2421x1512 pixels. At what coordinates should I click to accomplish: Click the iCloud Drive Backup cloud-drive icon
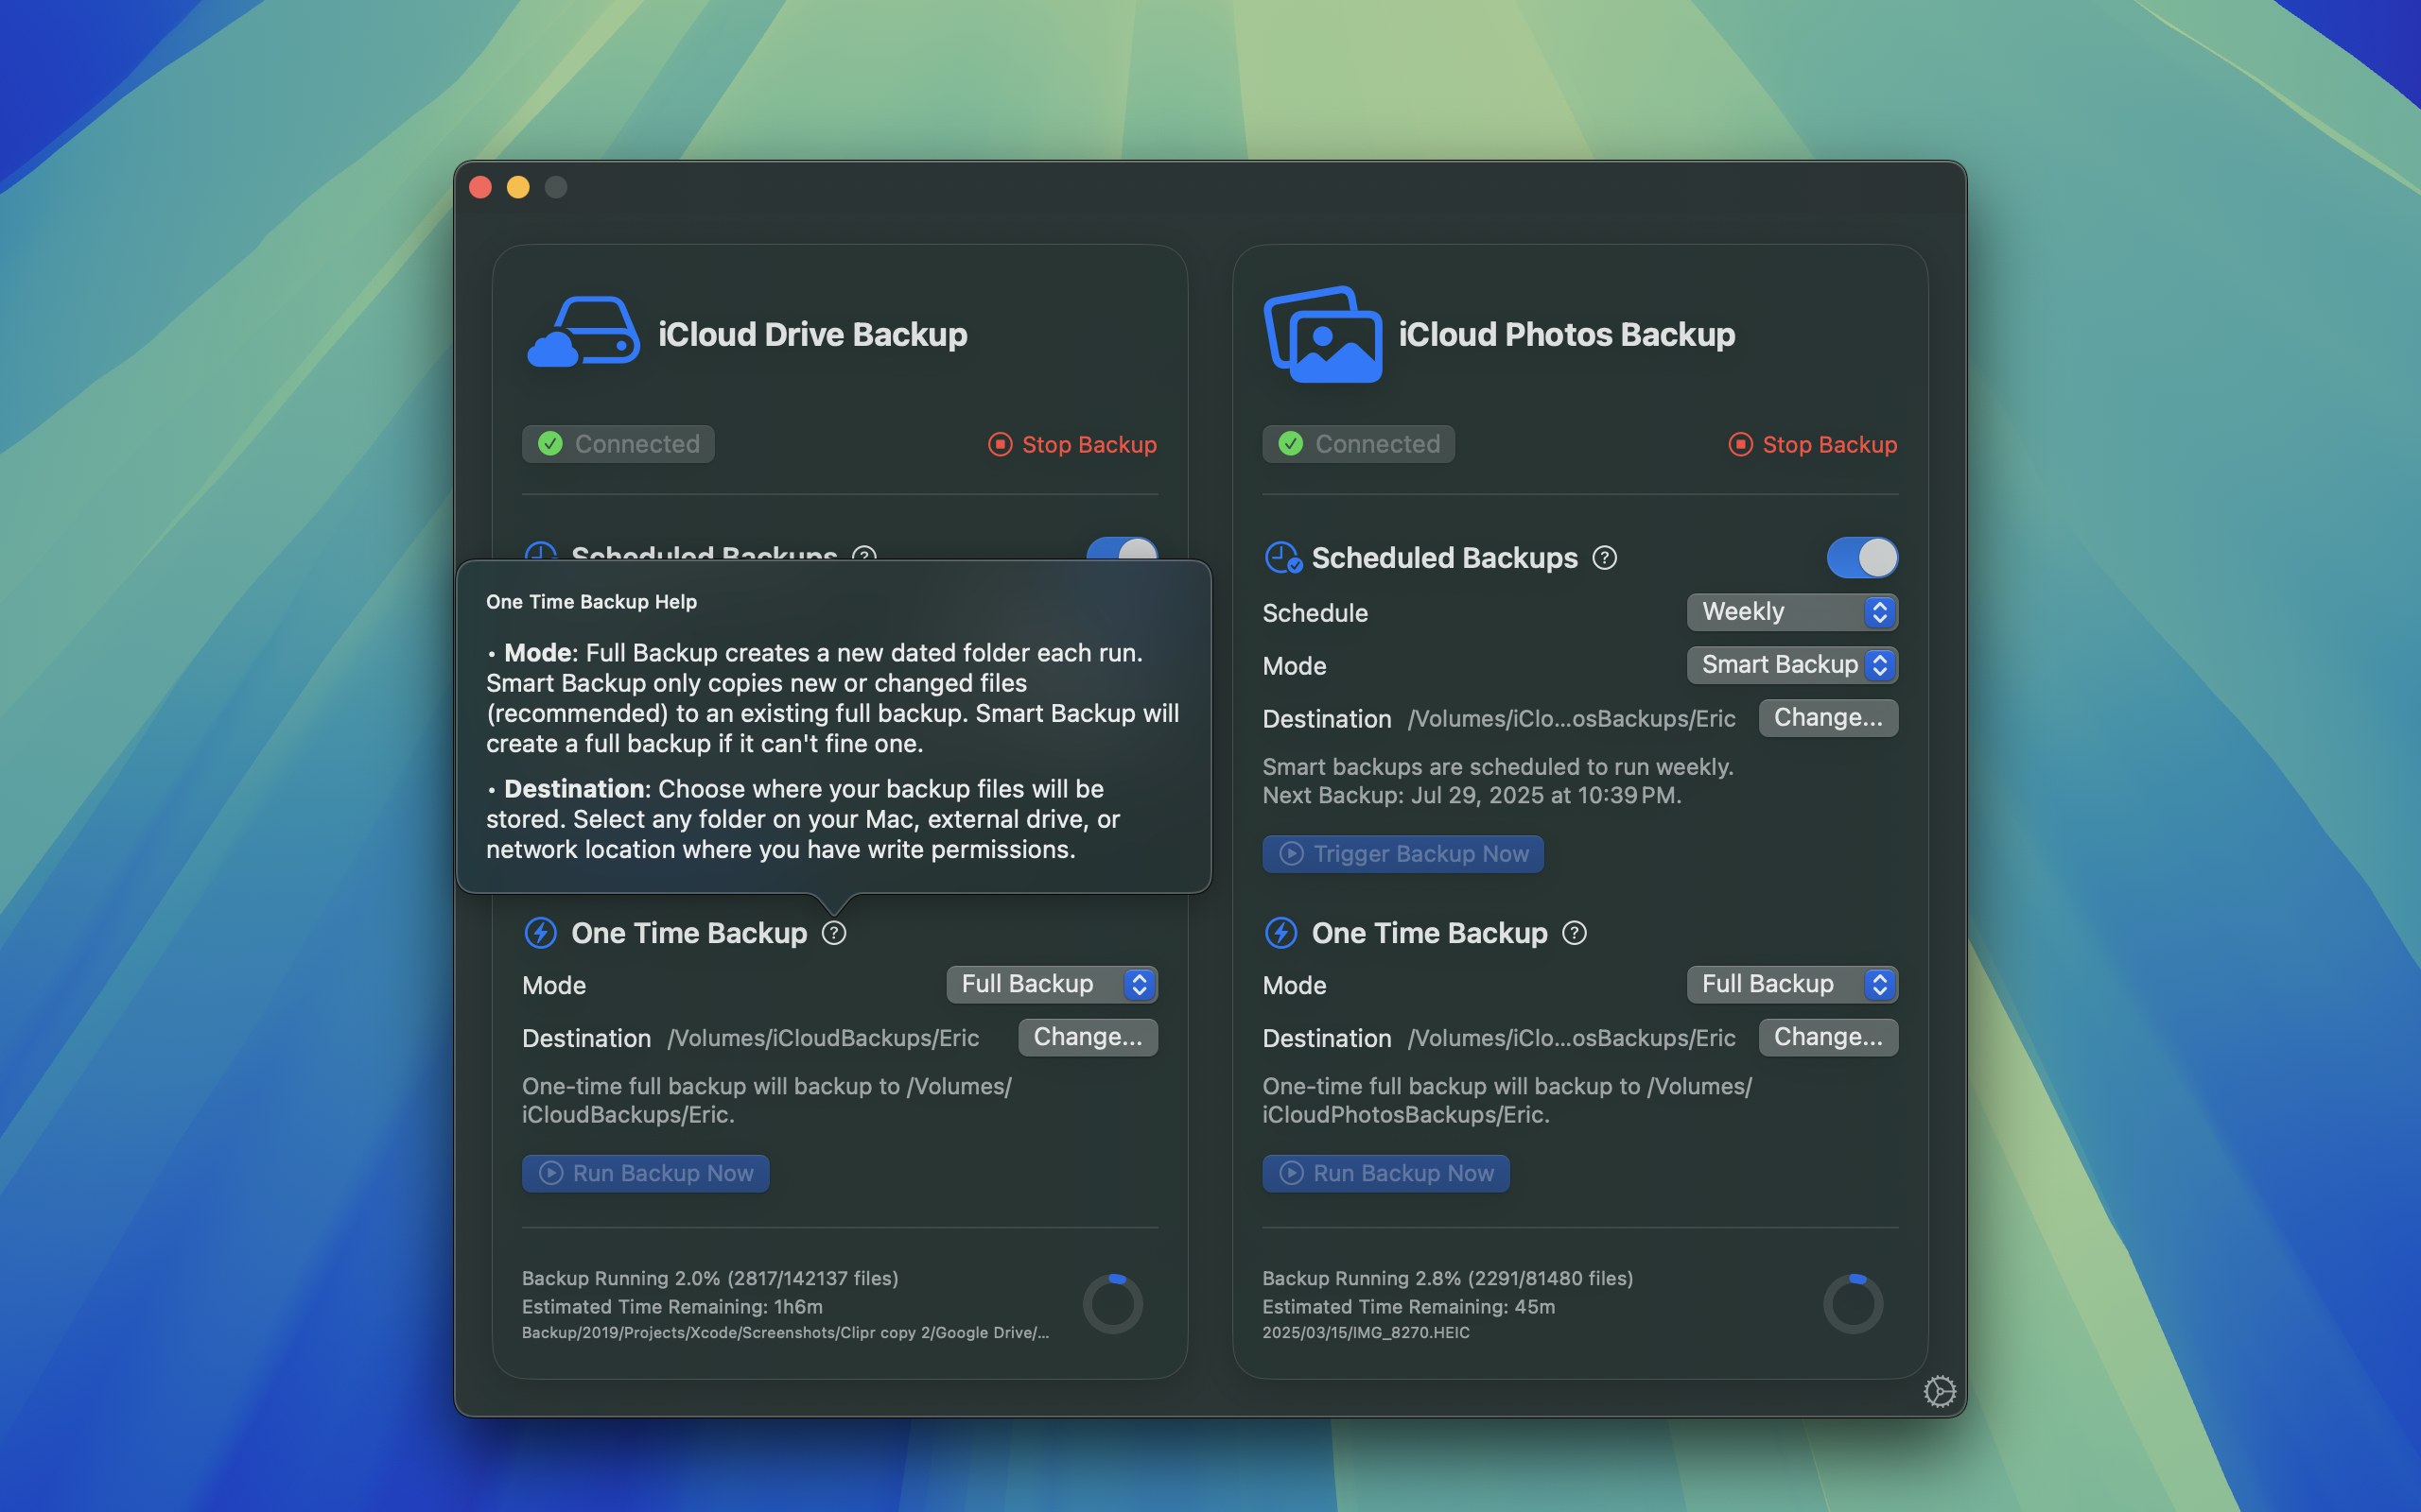pyautogui.click(x=583, y=332)
